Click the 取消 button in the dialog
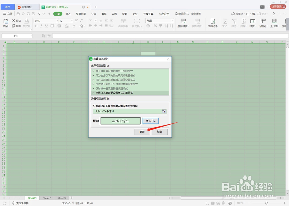Image resolution: width=289 pixels, height=206 pixels. (160, 132)
